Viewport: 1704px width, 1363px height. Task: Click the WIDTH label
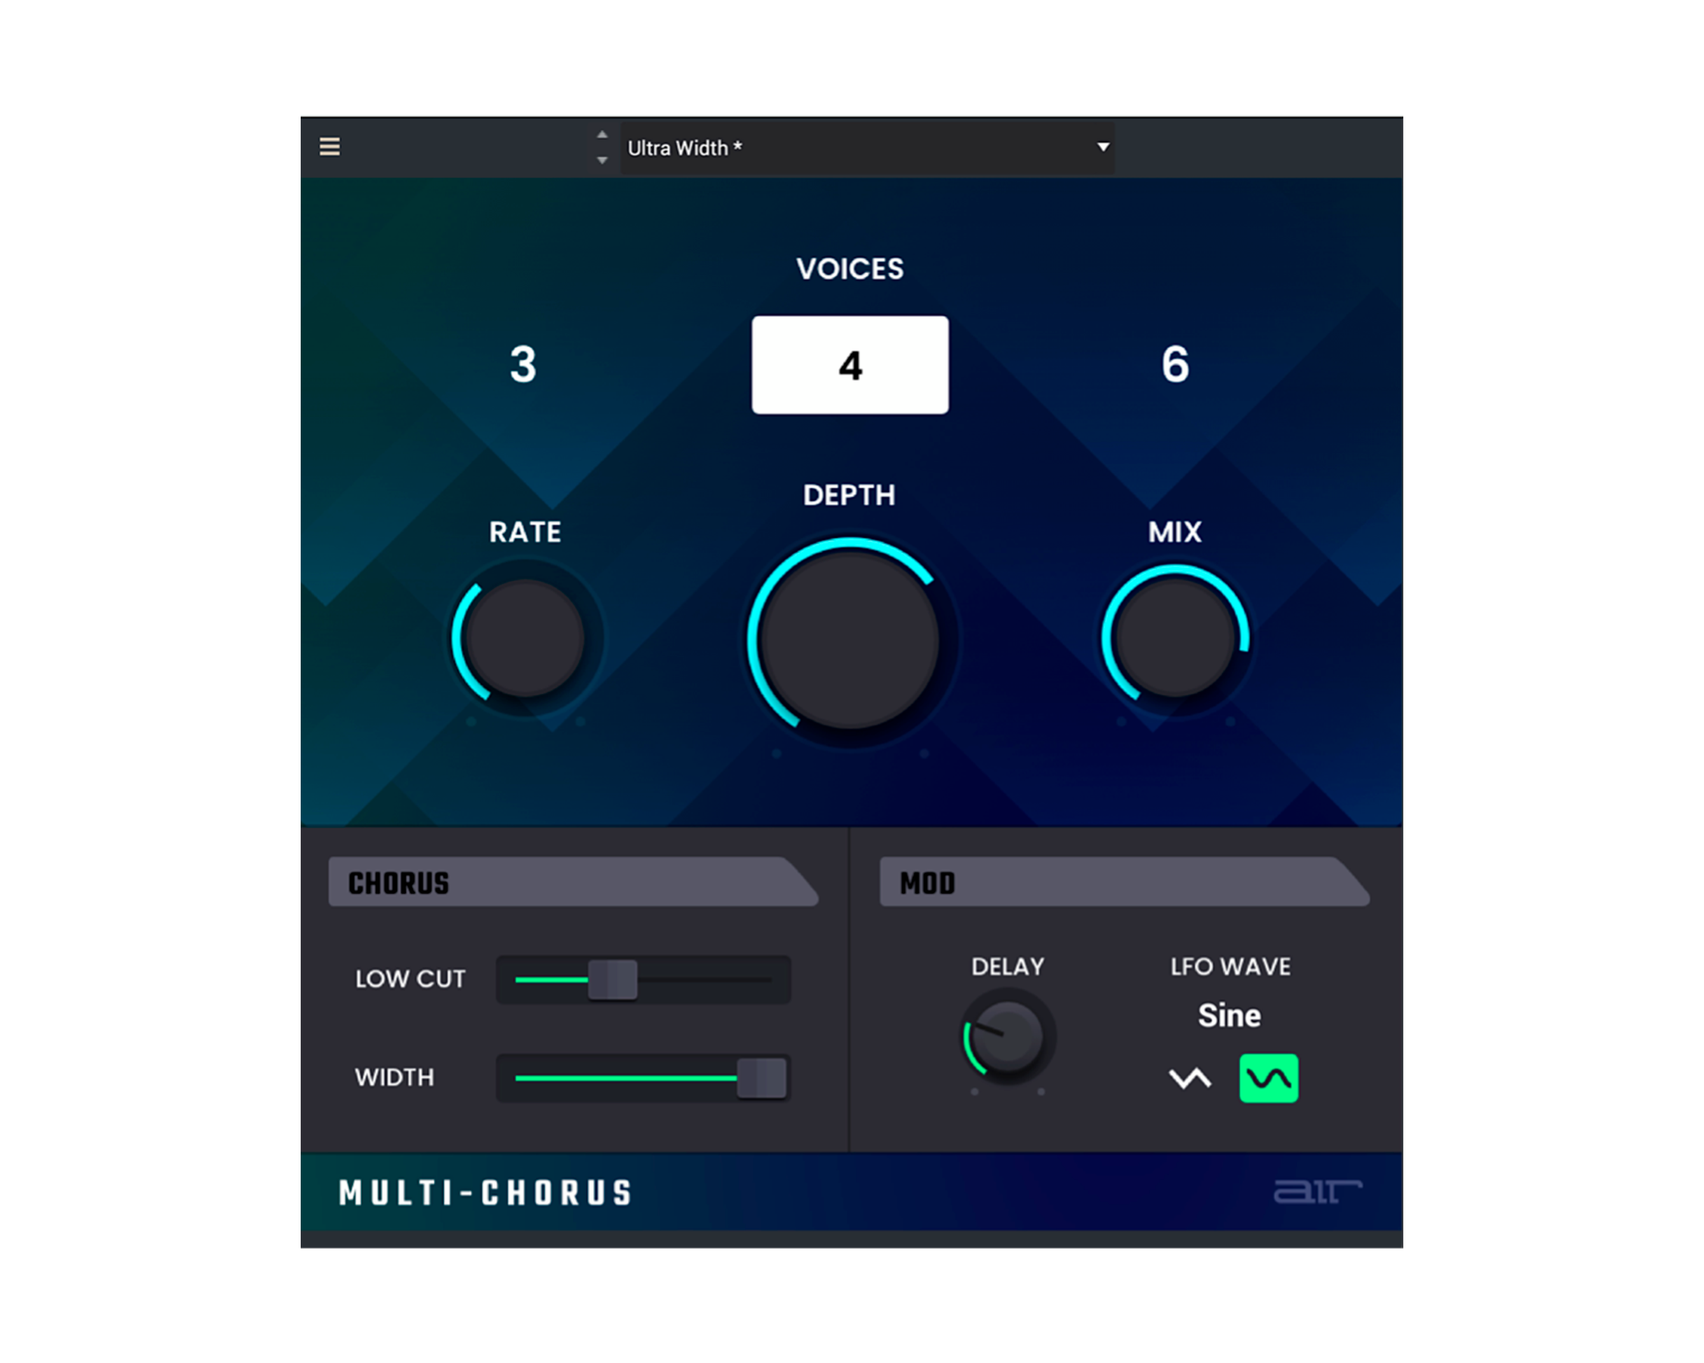[395, 1078]
